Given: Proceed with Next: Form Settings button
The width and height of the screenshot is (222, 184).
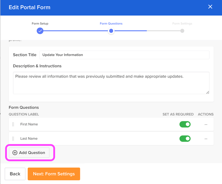Looking at the screenshot, I should pos(54,174).
